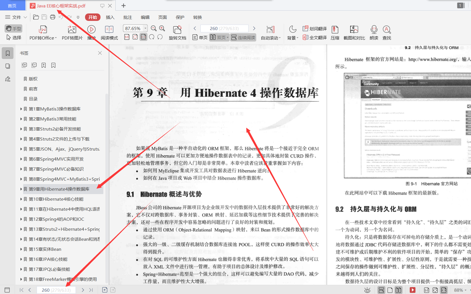The width and height of the screenshot is (471, 294).
Task: Select 目录 bookmark
Action: (33, 99)
